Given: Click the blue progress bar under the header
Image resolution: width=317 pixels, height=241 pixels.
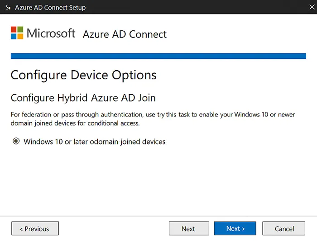Looking at the screenshot, I should (158, 56).
